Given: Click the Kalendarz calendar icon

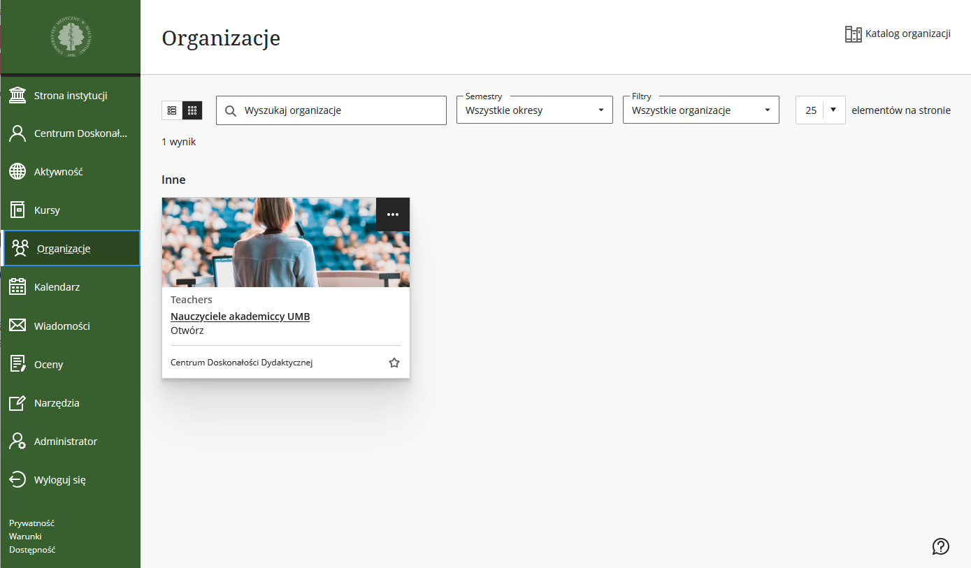Looking at the screenshot, I should 17,287.
